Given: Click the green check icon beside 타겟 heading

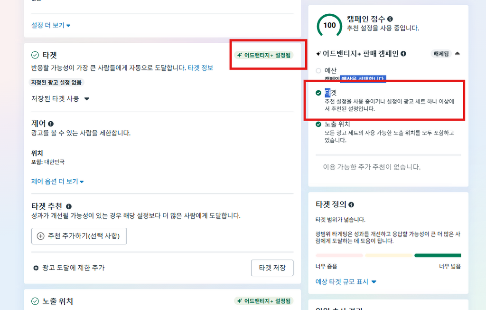Looking at the screenshot, I should point(35,55).
